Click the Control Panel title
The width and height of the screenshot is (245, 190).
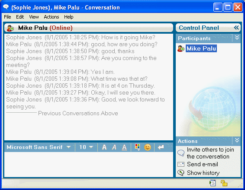tap(199, 28)
